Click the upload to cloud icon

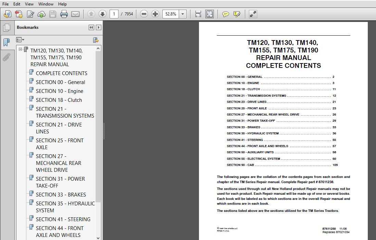[41, 14]
